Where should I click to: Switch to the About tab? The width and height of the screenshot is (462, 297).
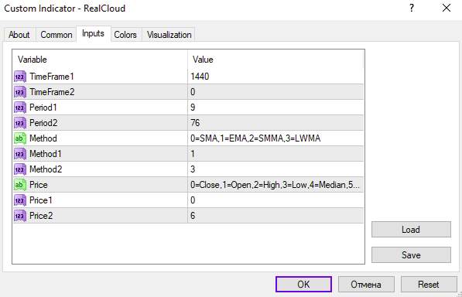tap(19, 35)
